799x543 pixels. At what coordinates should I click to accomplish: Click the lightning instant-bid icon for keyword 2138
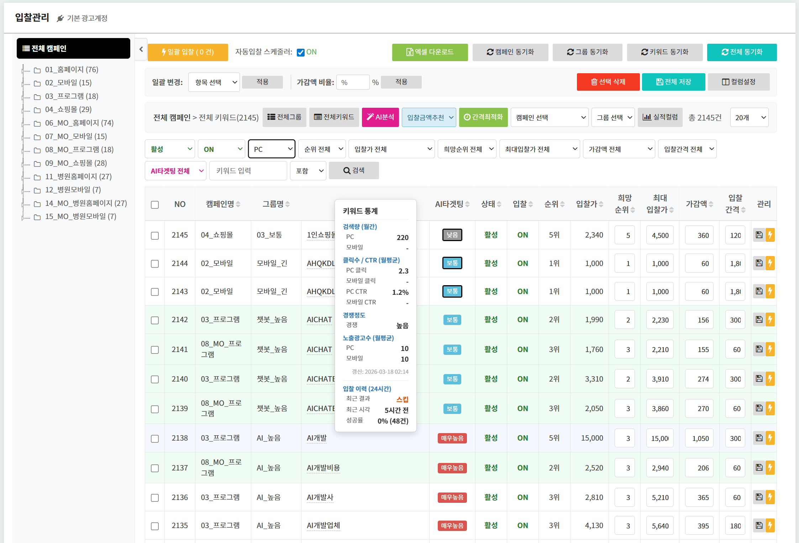771,438
